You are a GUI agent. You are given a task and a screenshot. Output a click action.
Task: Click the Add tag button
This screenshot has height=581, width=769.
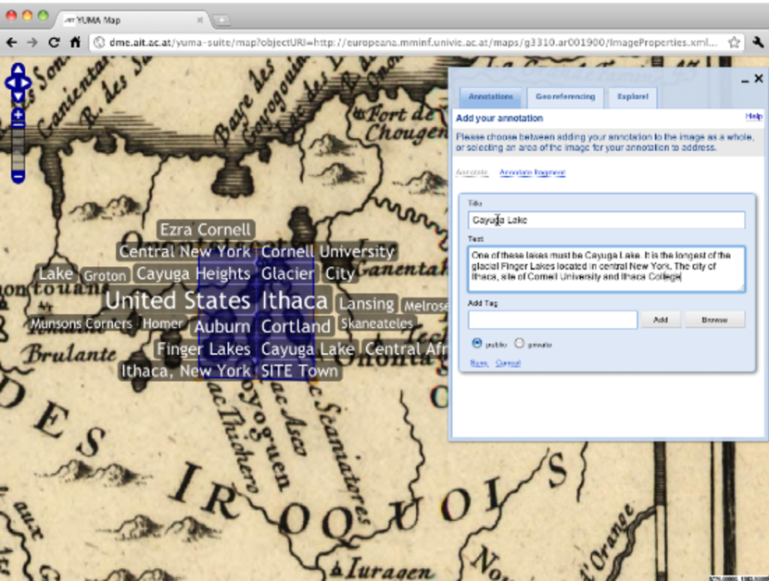coord(661,320)
